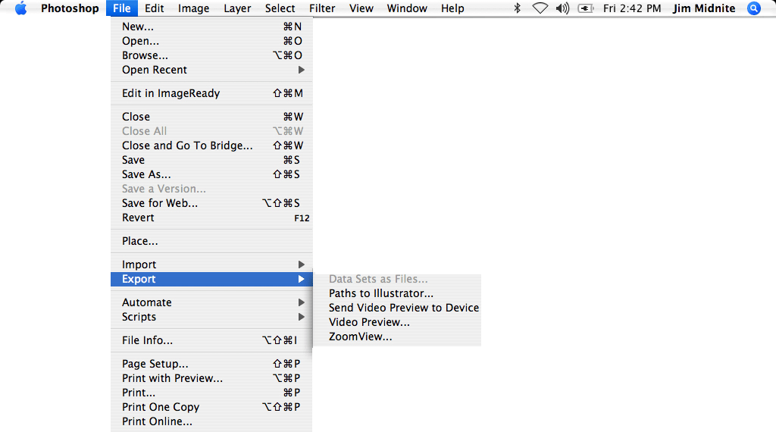Open the Jim Midnite user menu

(x=704, y=8)
